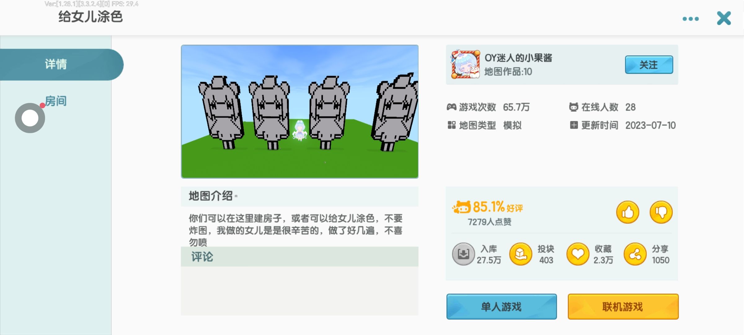The image size is (744, 335).
Task: Share the map via 分享 icon
Action: tap(635, 254)
